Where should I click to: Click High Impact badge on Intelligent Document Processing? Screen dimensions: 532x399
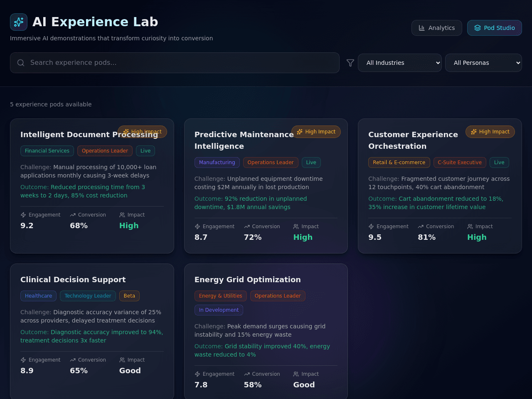click(143, 132)
